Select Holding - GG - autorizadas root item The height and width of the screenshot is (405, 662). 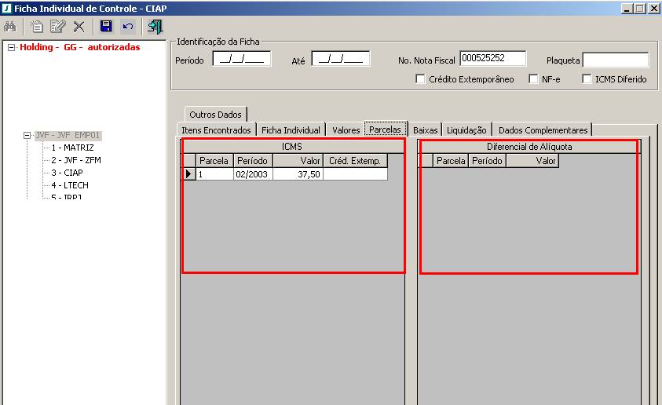pyautogui.click(x=80, y=47)
